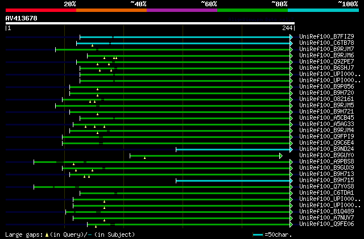
Task: Click the yellow gap marker under the Q9FE06 bar
Action: click(96, 227)
